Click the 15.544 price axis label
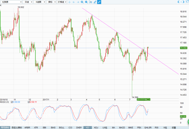 click(x=183, y=74)
